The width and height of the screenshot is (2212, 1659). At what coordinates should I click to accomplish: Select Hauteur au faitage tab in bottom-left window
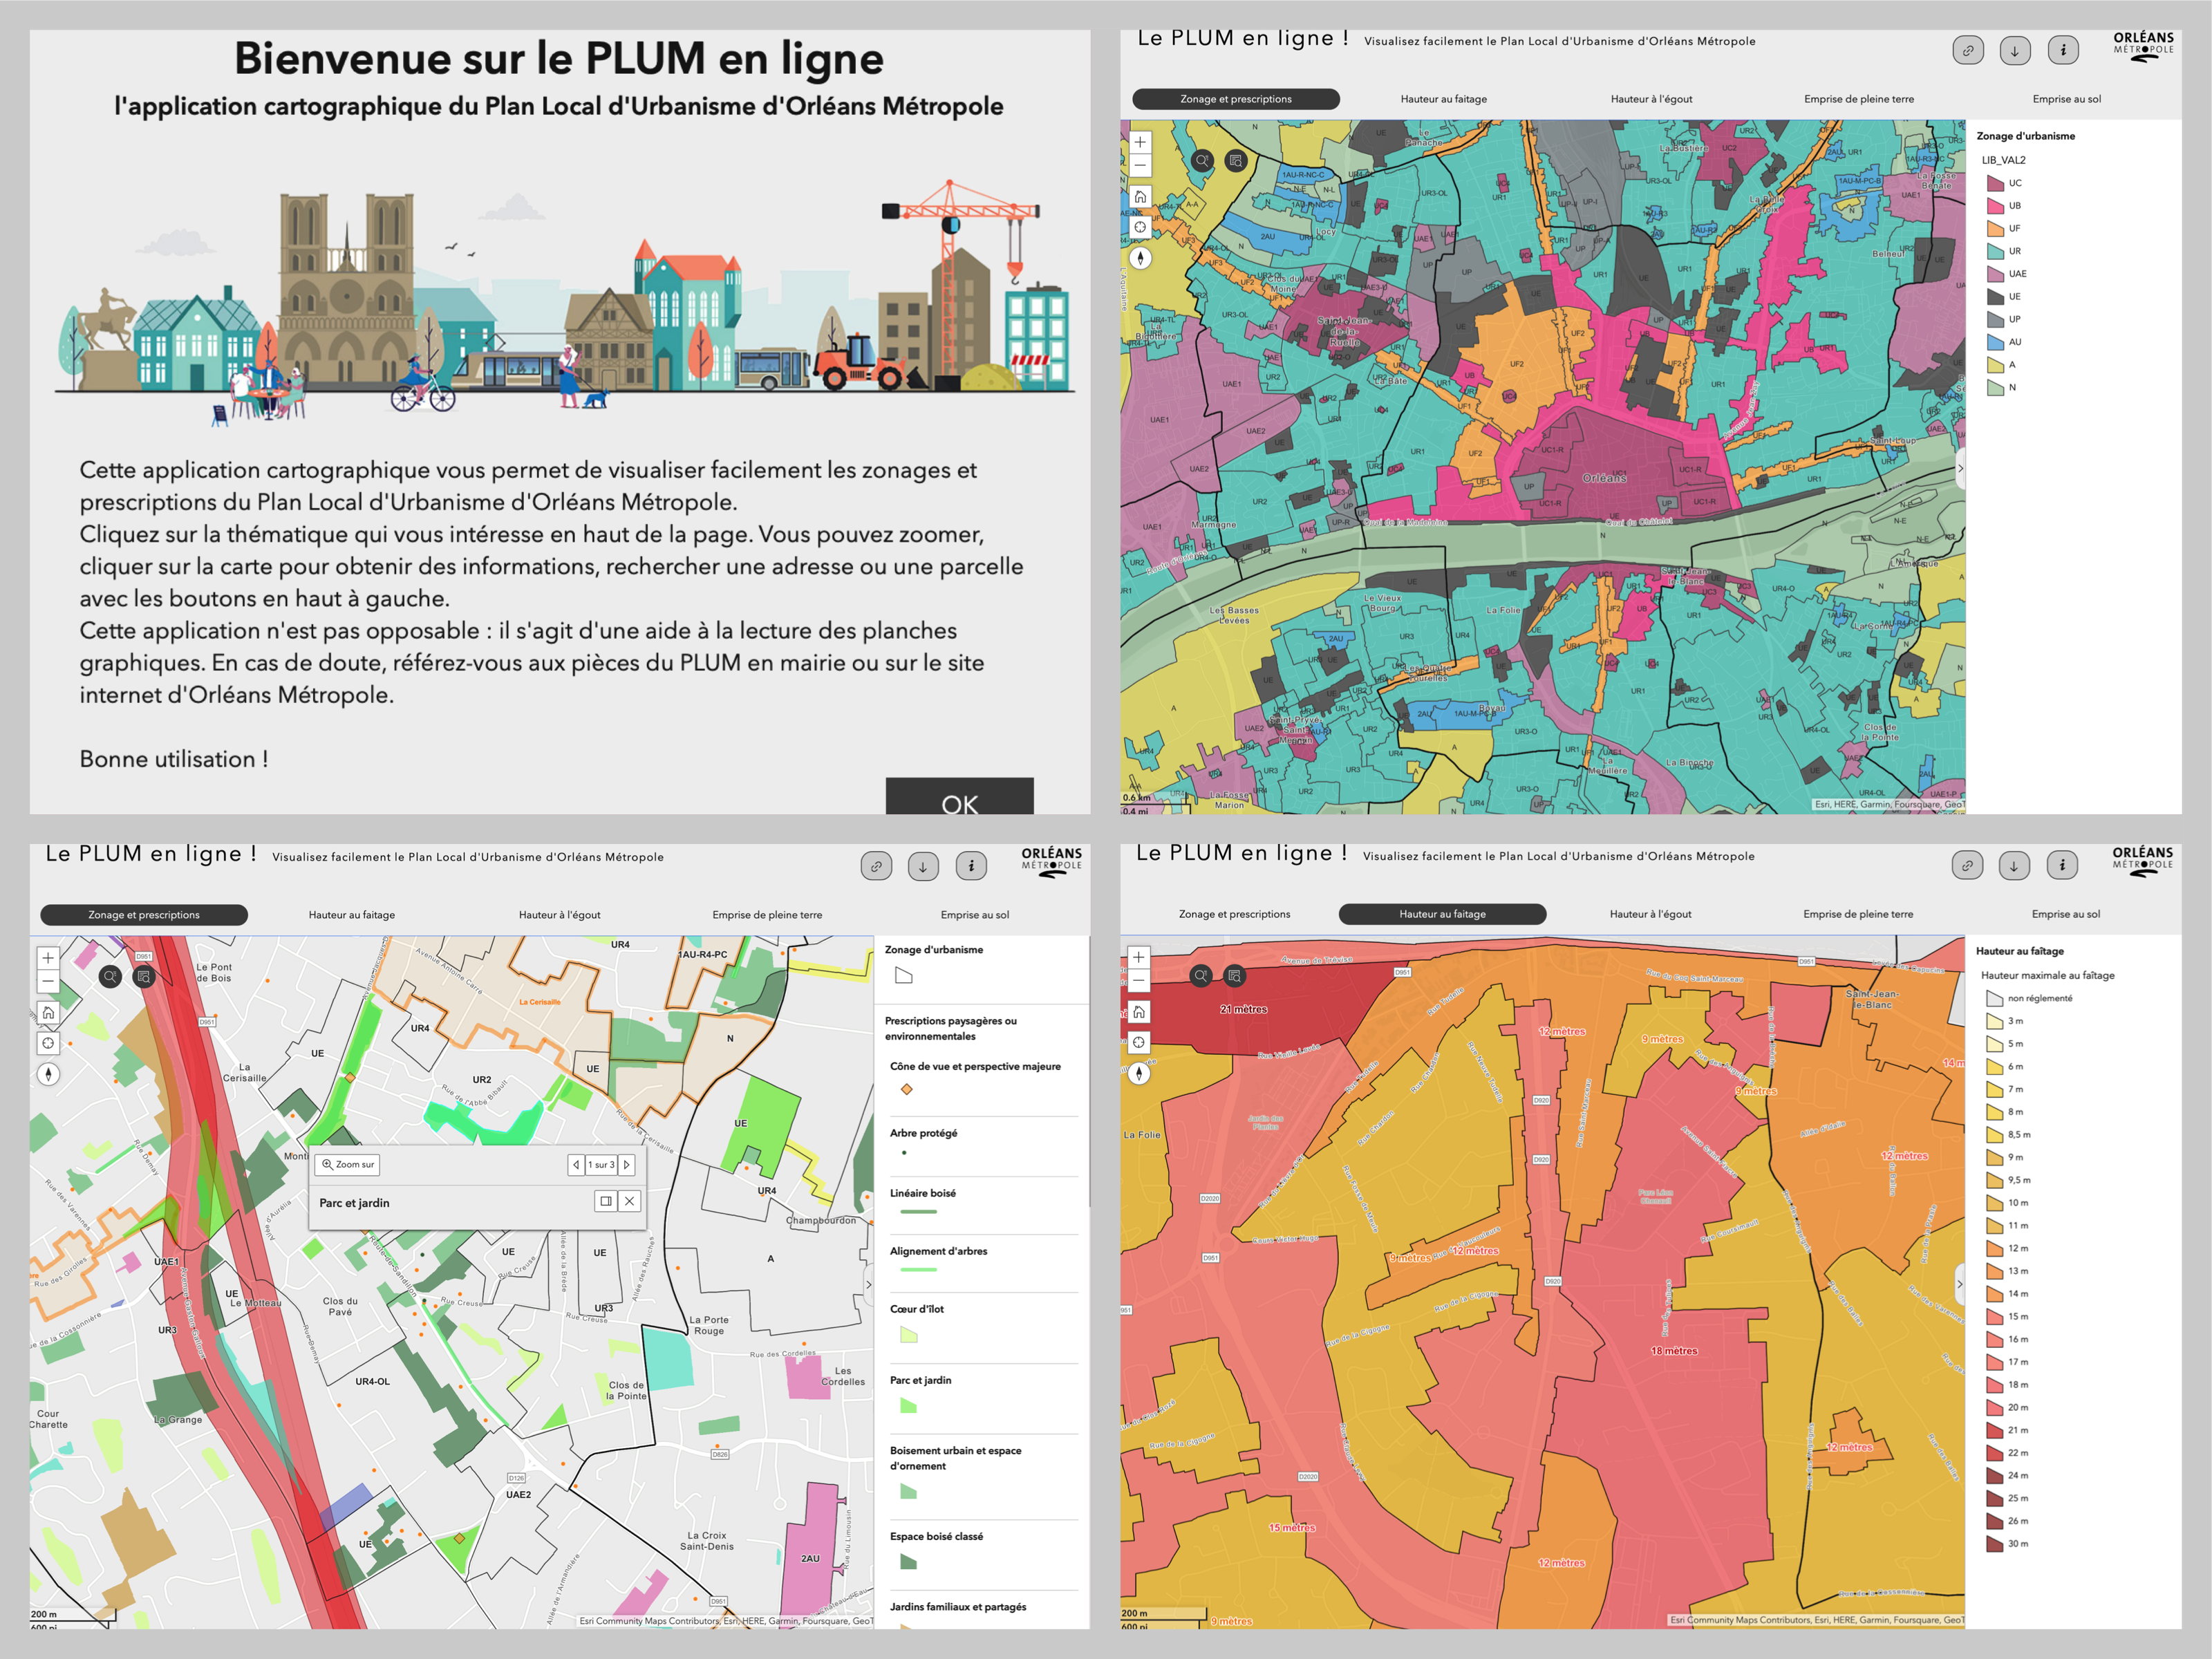click(351, 915)
